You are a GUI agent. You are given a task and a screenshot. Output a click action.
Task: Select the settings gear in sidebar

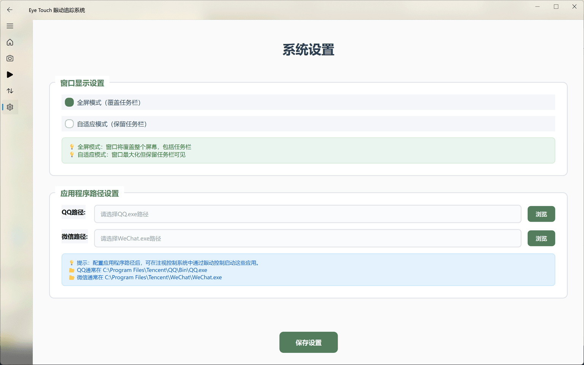10,107
